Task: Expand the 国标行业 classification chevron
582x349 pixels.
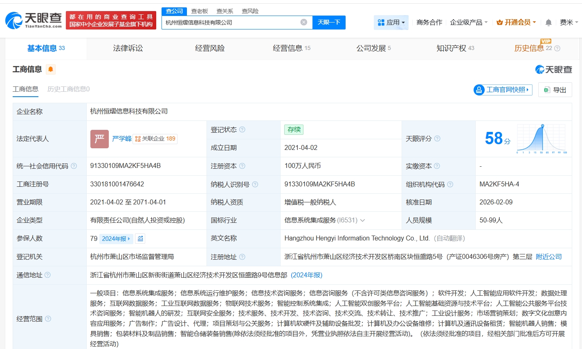Action: [362, 220]
